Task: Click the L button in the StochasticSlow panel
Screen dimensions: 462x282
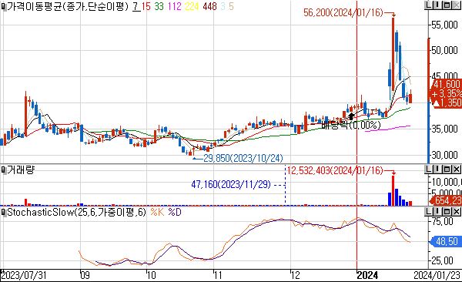Action: pos(428,211)
